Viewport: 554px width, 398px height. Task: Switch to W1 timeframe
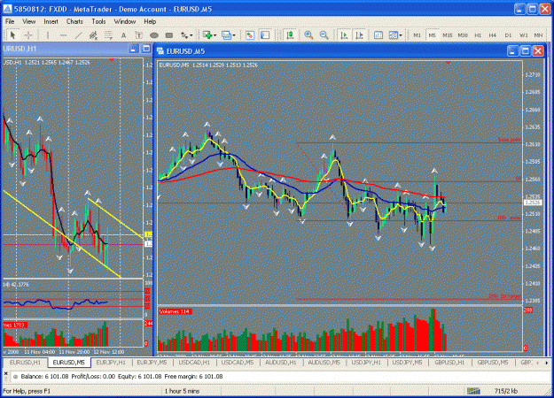coord(523,35)
